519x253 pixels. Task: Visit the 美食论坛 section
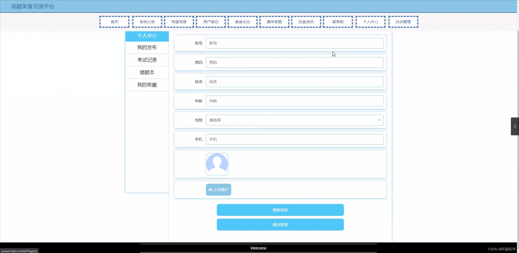242,22
